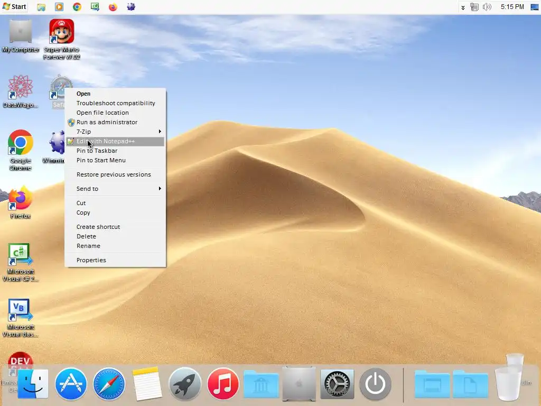The height and width of the screenshot is (406, 541).
Task: Choose Pin to Start Menu
Action: tap(115, 160)
